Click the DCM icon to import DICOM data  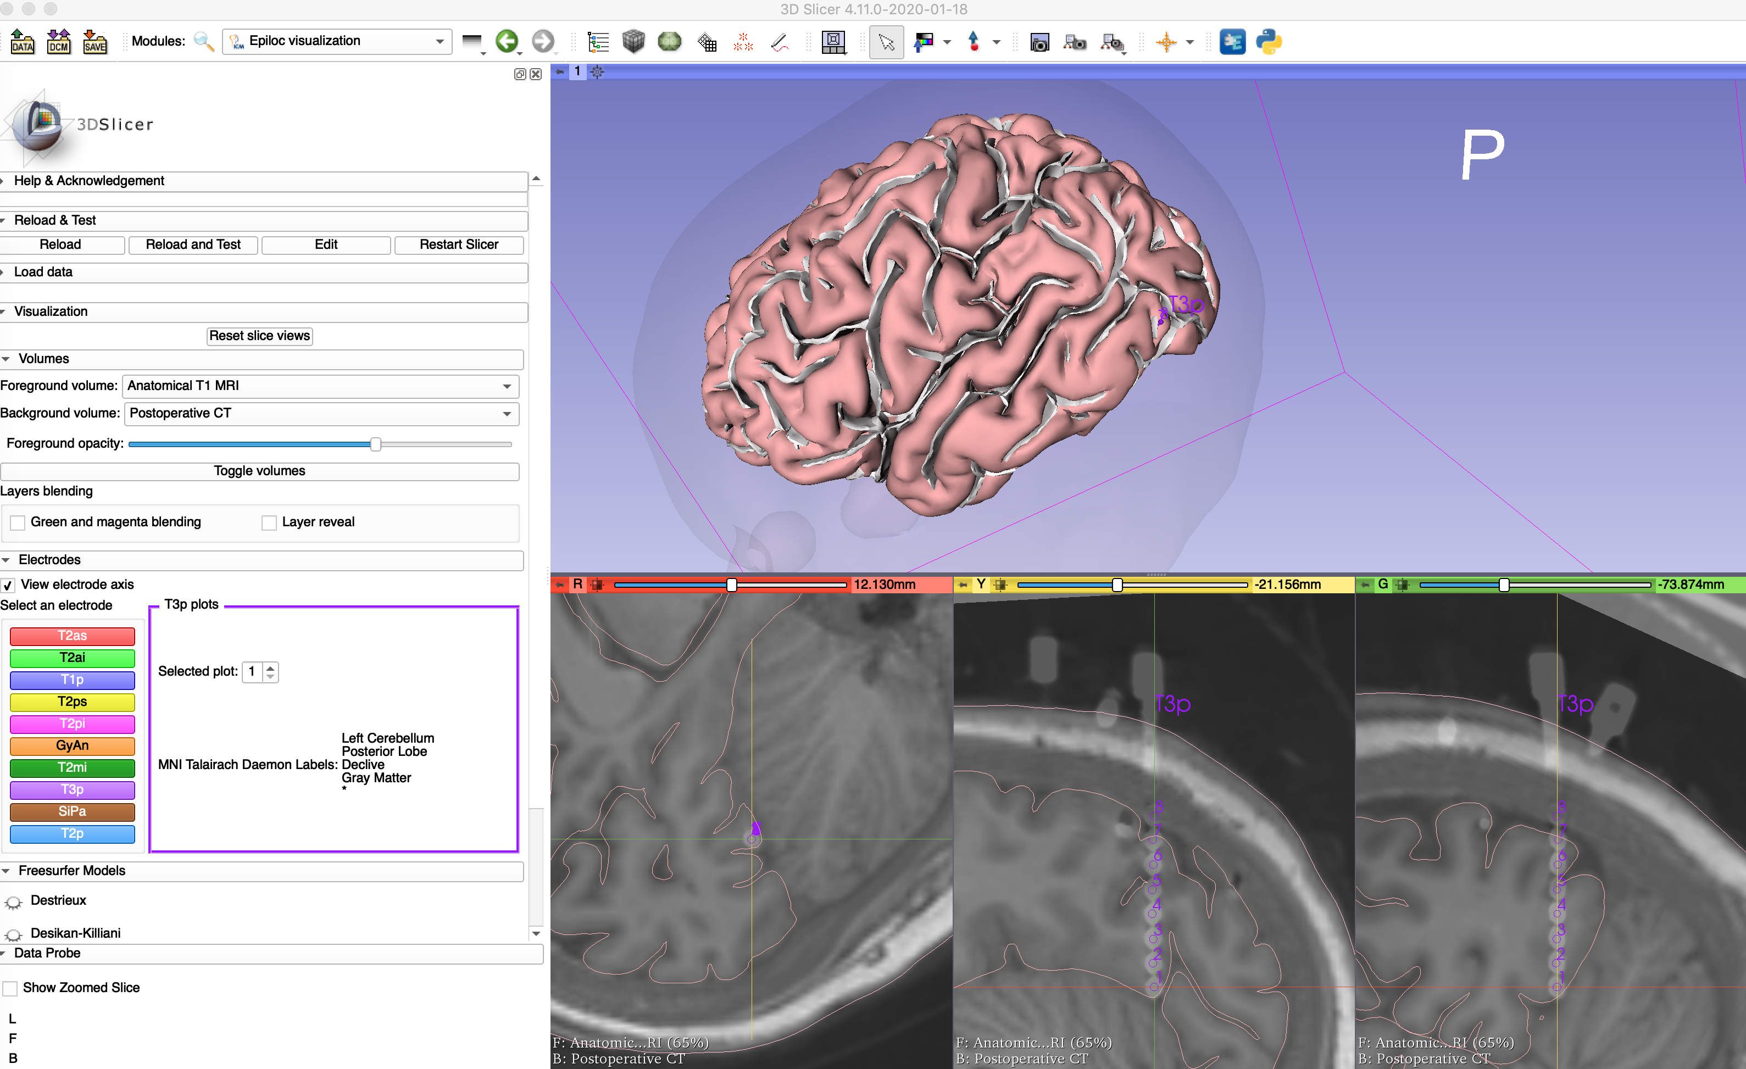pos(58,42)
